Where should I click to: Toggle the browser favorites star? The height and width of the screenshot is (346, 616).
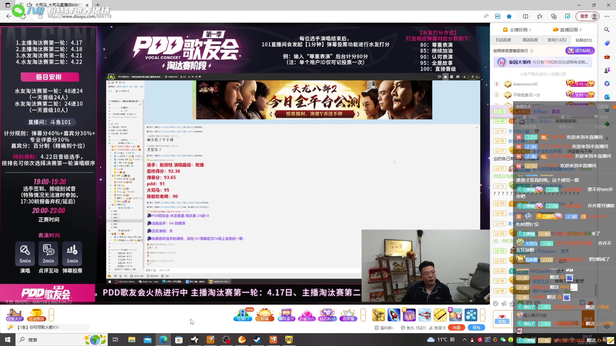[509, 16]
